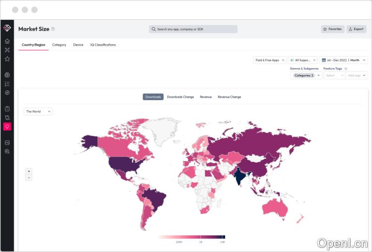The height and width of the screenshot is (252, 372).
Task: Zoom out the map with the minus button
Action: [29, 178]
